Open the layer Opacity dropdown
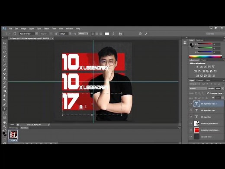Image resolution: width=225 pixels, height=169 pixels. coord(222,88)
